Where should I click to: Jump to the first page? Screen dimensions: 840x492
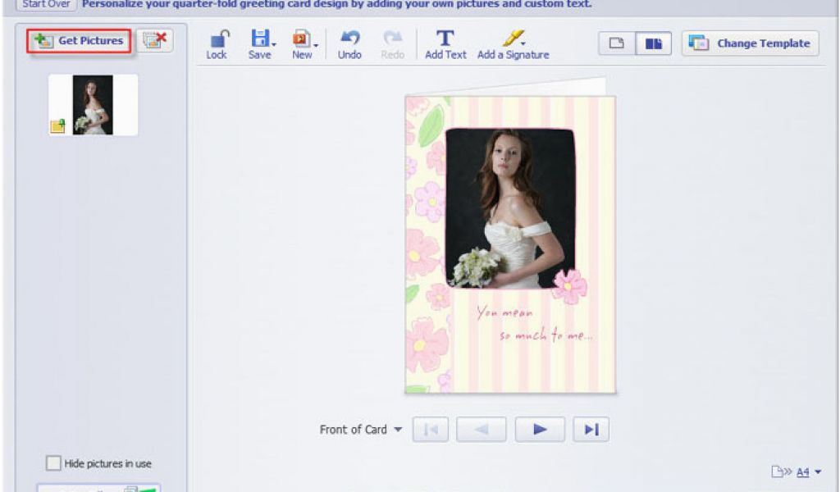pos(431,430)
